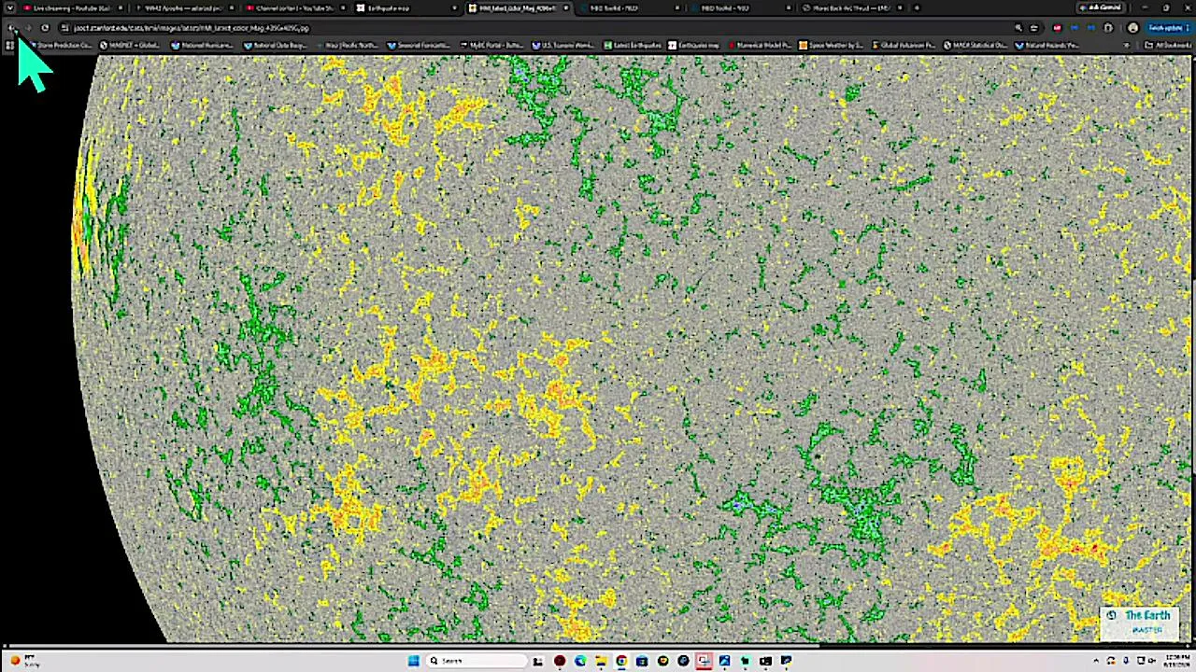Screen dimensions: 1196x672
Task: Open the Global Volcanism bookmark
Action: [x=904, y=45]
